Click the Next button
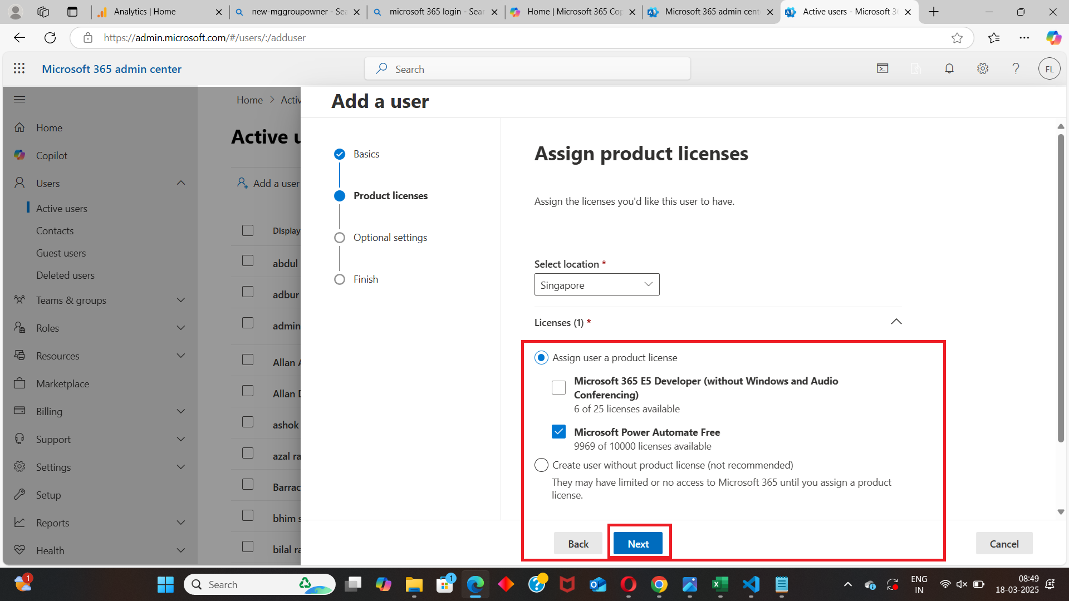The width and height of the screenshot is (1069, 601). point(638,543)
